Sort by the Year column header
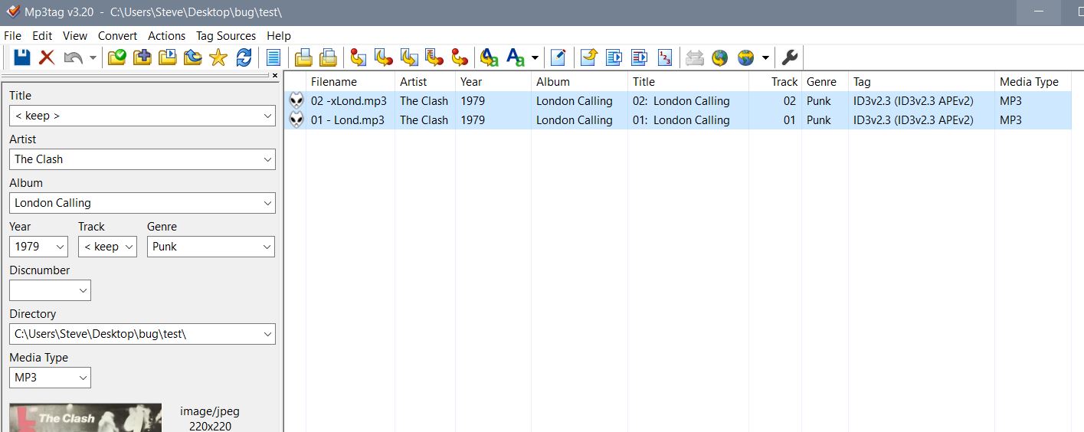The height and width of the screenshot is (432, 1084). point(493,81)
